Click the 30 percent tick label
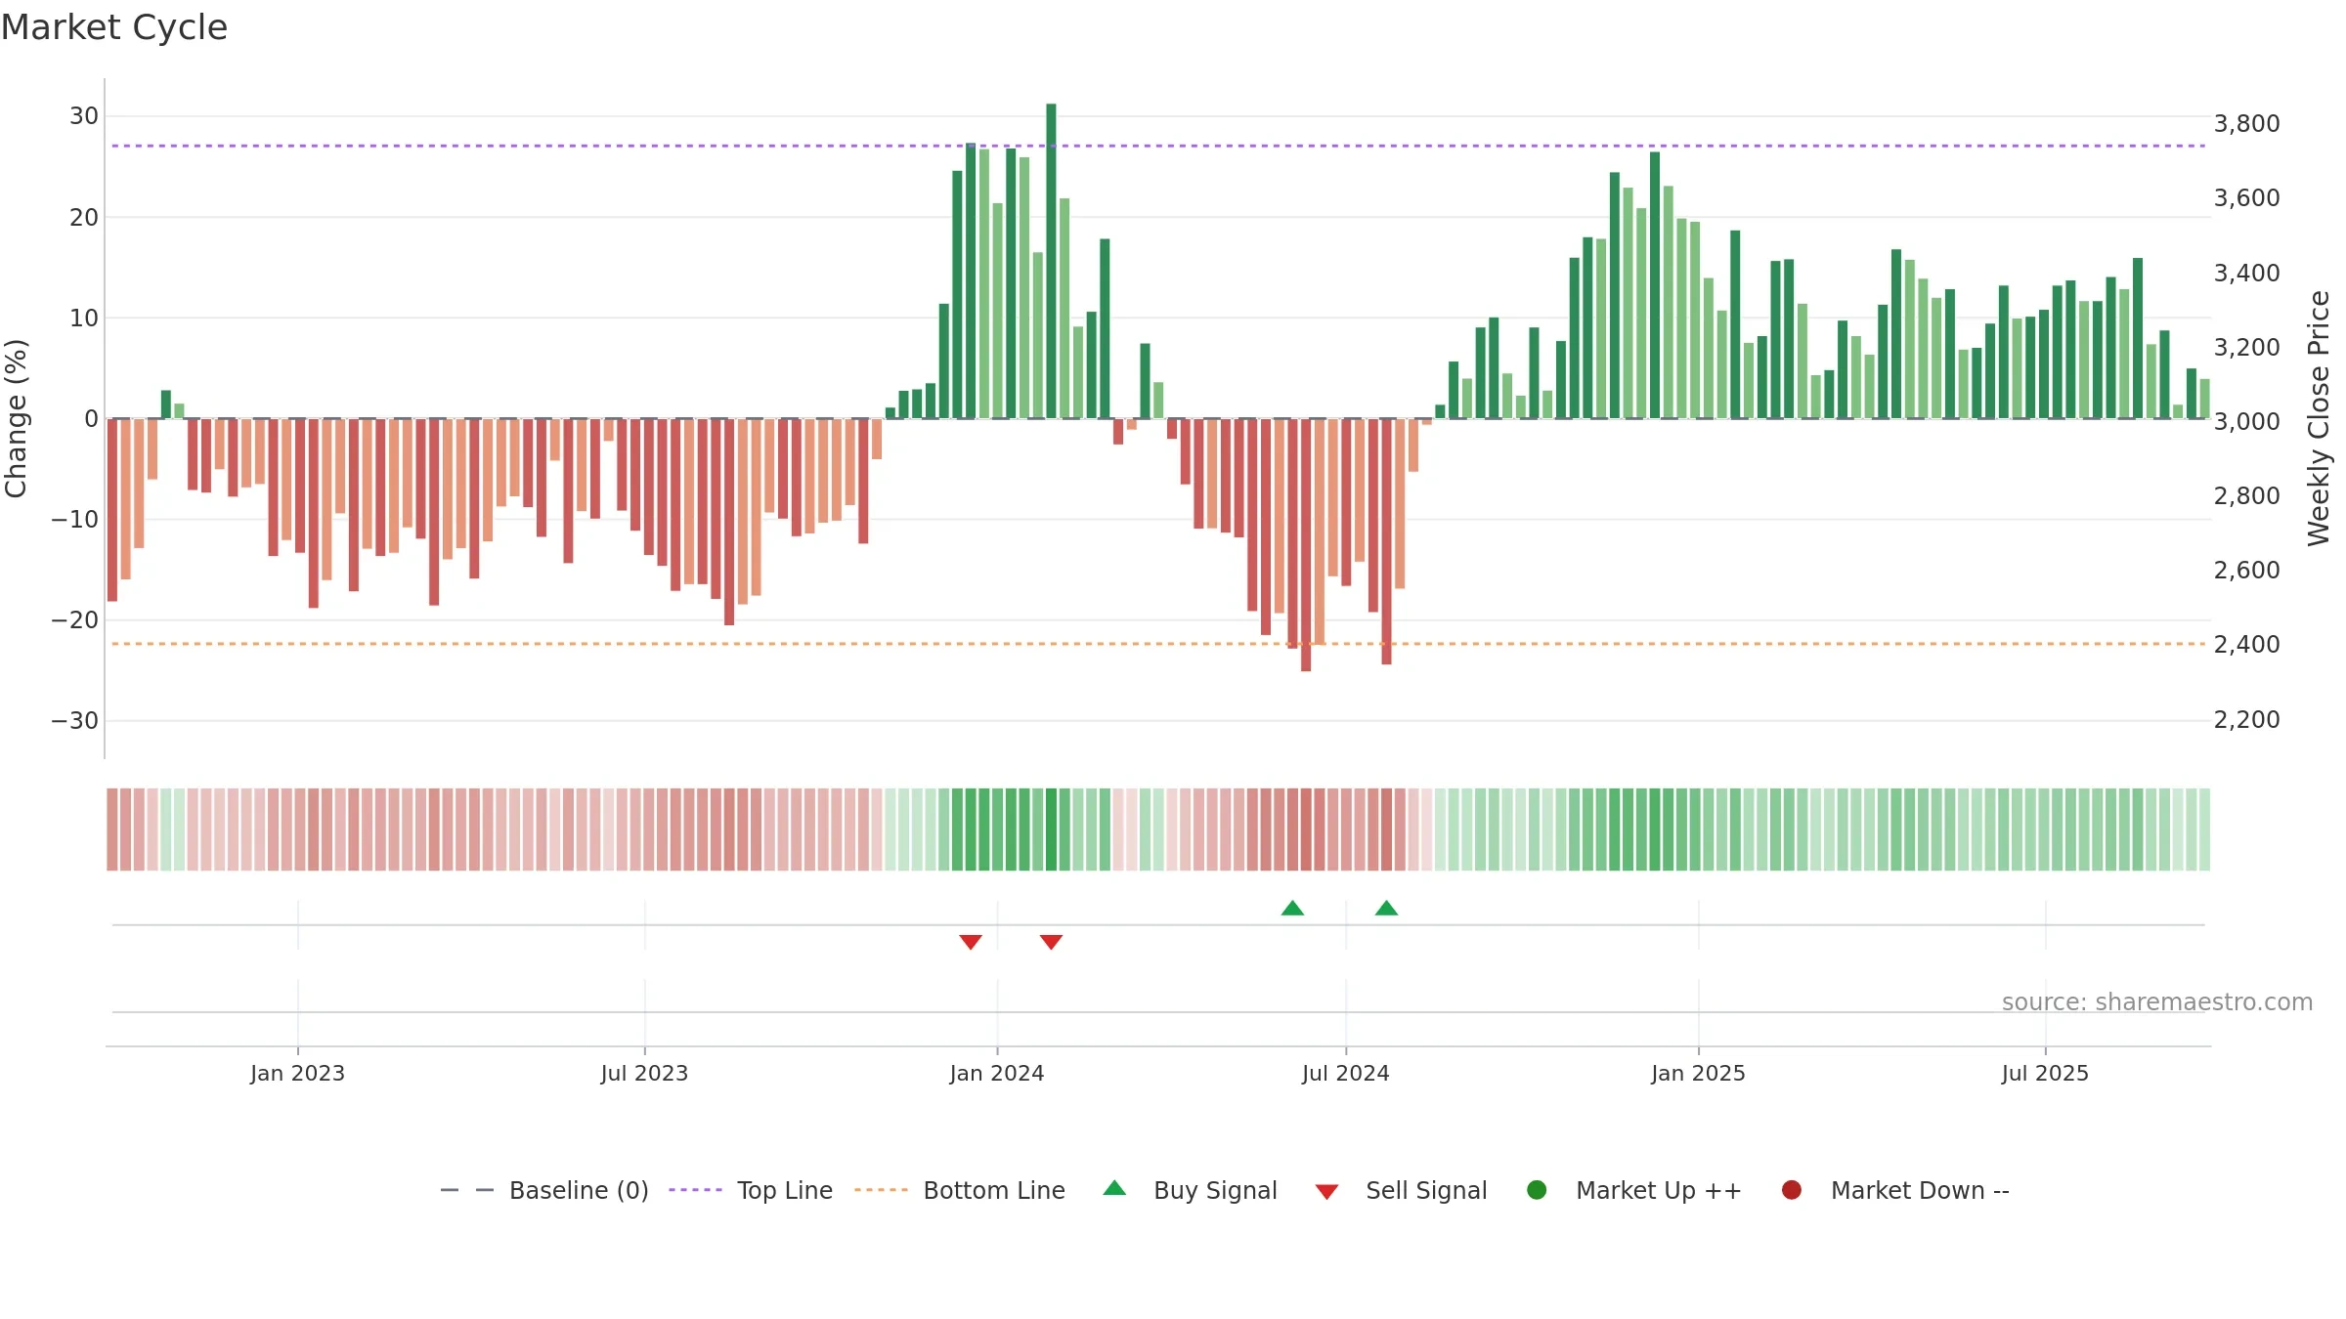 click(x=84, y=116)
